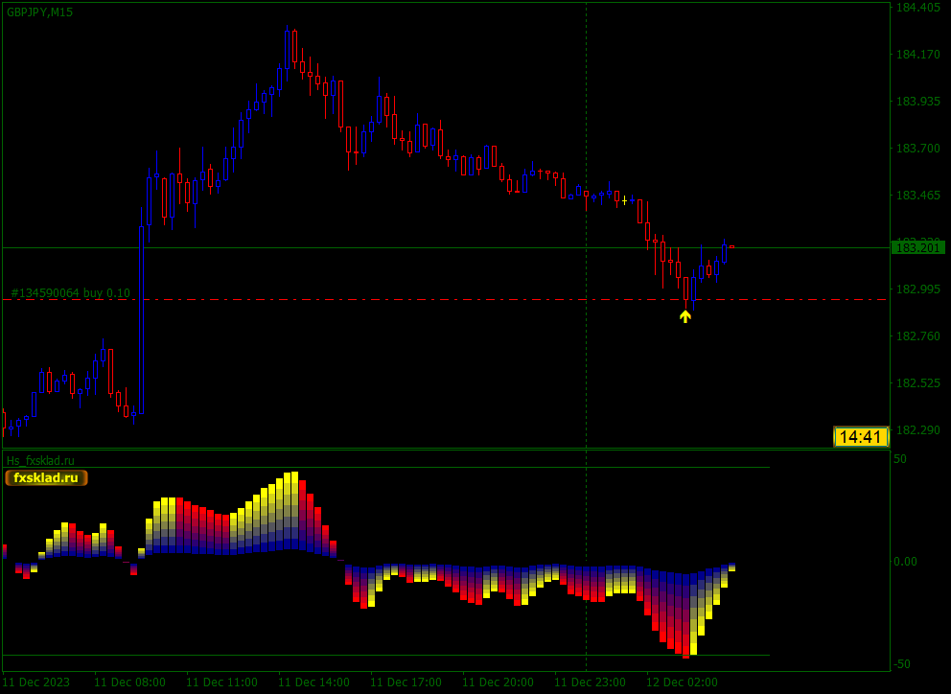This screenshot has height=694, width=951.
Task: Click the yellow buy arrow signal
Action: click(685, 316)
